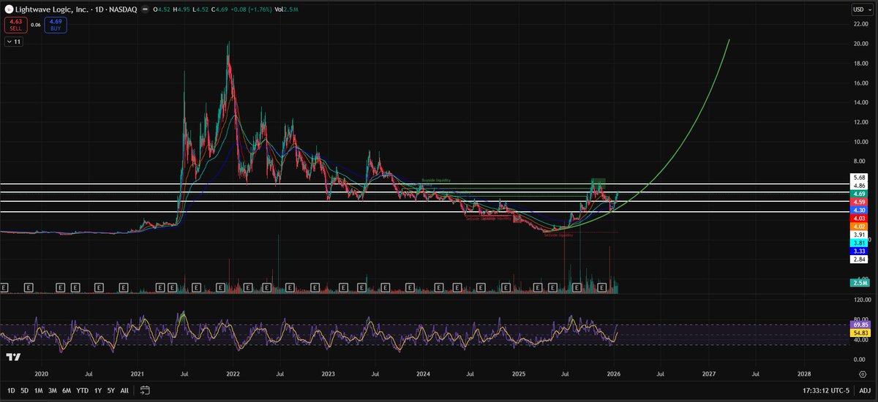The height and width of the screenshot is (402, 878).
Task: Select the 1M time range
Action: (40, 390)
